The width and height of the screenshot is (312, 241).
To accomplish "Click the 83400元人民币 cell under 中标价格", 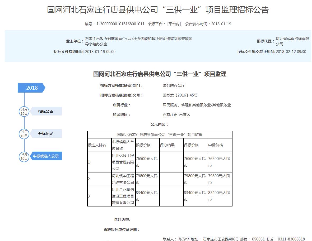I will coord(220,196).
